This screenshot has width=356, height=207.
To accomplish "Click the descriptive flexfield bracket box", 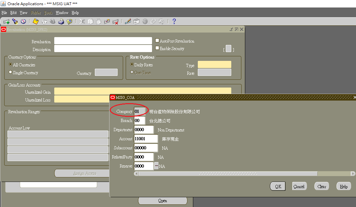I will (229, 49).
